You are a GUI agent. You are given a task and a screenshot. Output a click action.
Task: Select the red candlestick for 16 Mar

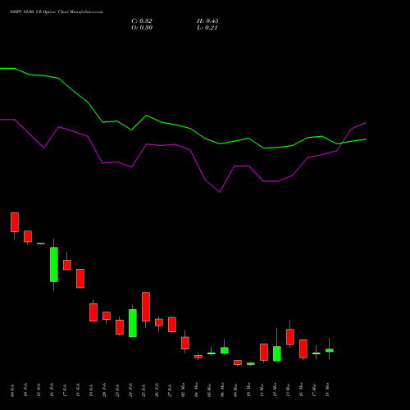(x=303, y=348)
